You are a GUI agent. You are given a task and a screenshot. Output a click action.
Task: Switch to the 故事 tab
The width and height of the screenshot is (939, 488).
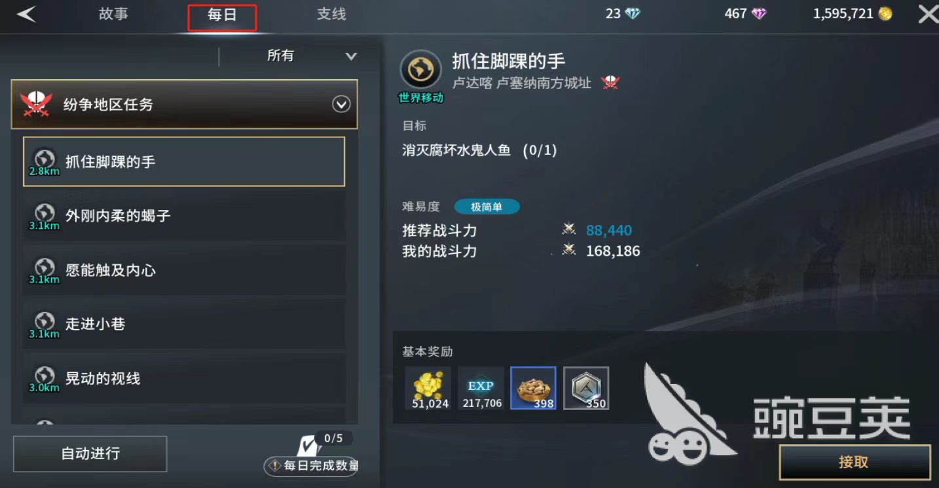click(x=113, y=14)
